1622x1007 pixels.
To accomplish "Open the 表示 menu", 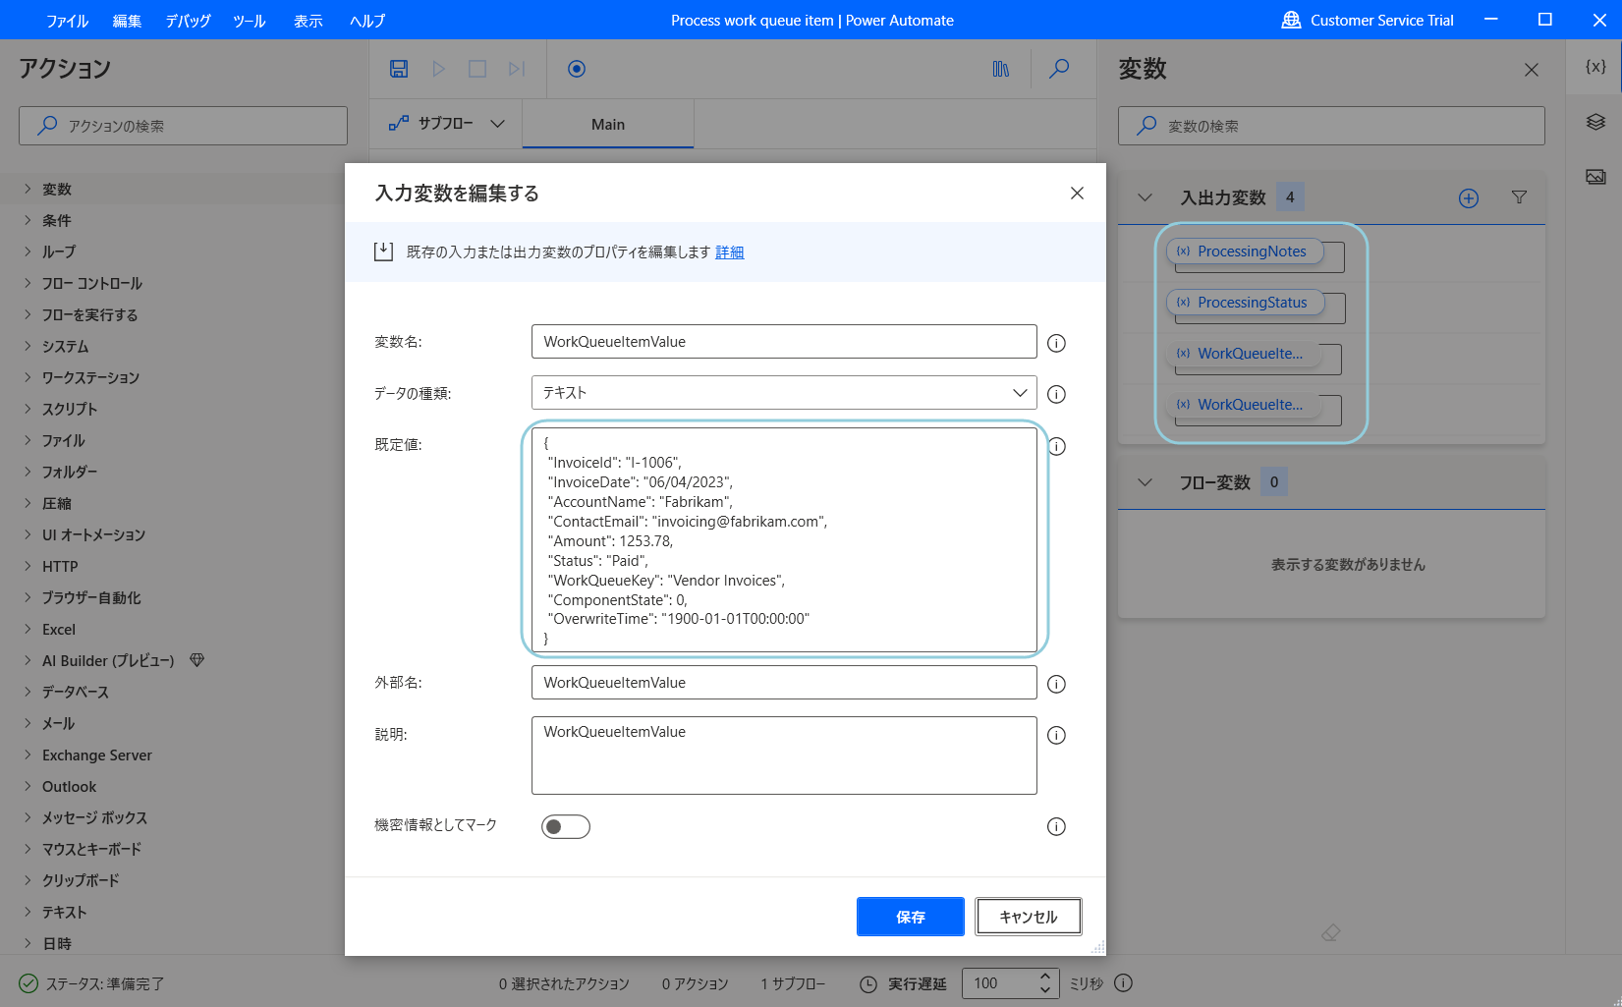I will tap(308, 21).
